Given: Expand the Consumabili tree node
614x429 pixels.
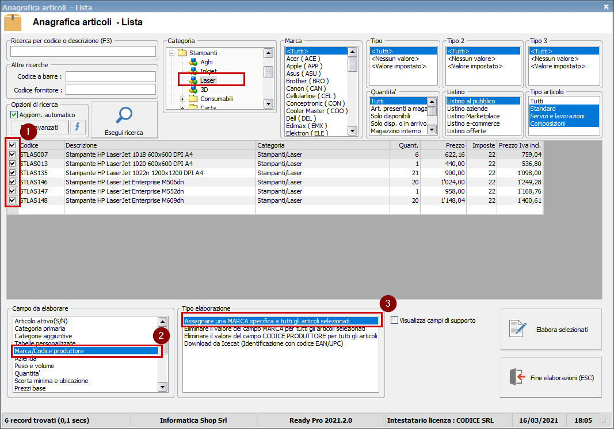Looking at the screenshot, I should pos(182,99).
